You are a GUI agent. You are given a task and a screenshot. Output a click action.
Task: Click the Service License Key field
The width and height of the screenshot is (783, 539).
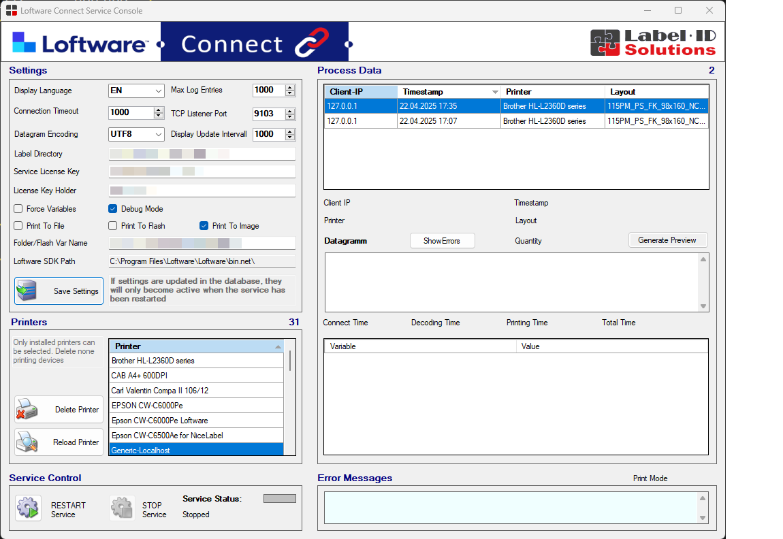pyautogui.click(x=202, y=171)
